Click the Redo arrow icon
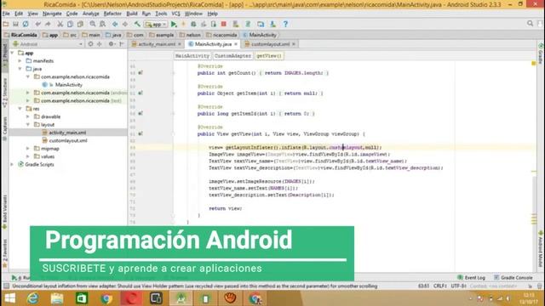This screenshot has width=545, height=306. point(48,24)
